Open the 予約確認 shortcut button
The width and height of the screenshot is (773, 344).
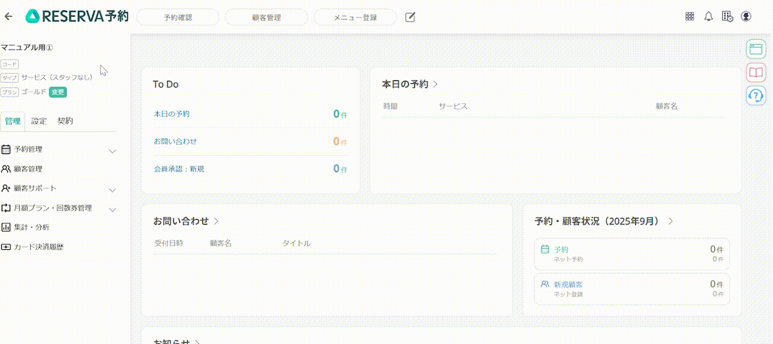click(x=178, y=18)
